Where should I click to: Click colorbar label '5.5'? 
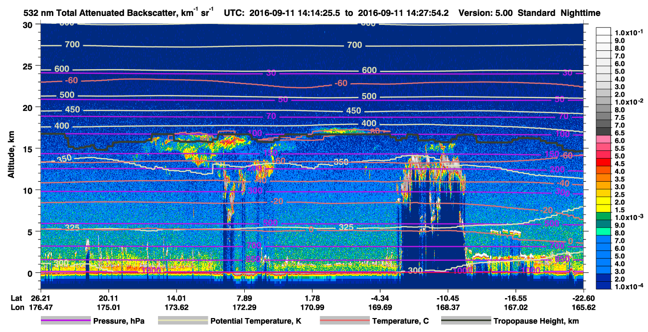click(619, 149)
